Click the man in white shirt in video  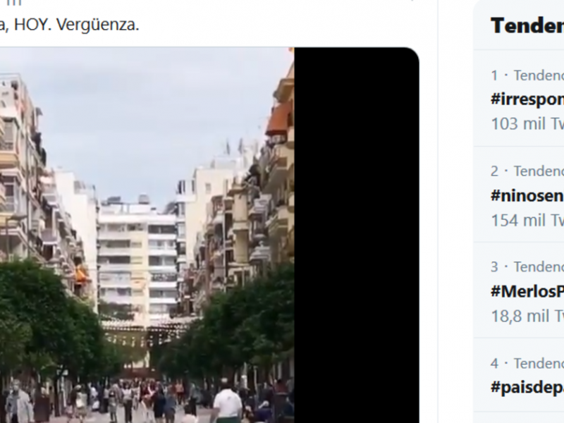click(227, 401)
